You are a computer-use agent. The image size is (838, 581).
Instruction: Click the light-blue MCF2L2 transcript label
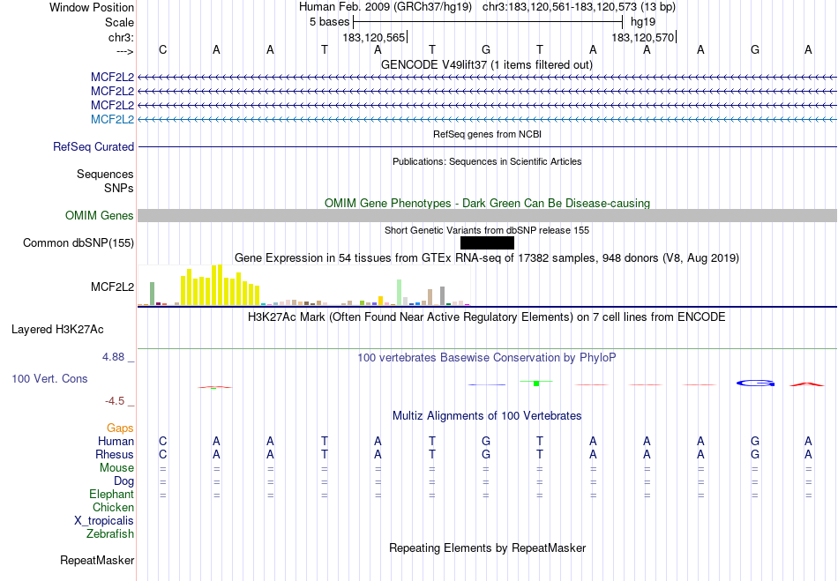(112, 119)
